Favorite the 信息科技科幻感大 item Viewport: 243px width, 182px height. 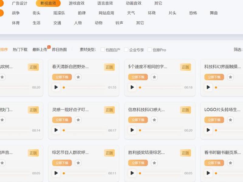pyautogui.click(x=154, y=120)
